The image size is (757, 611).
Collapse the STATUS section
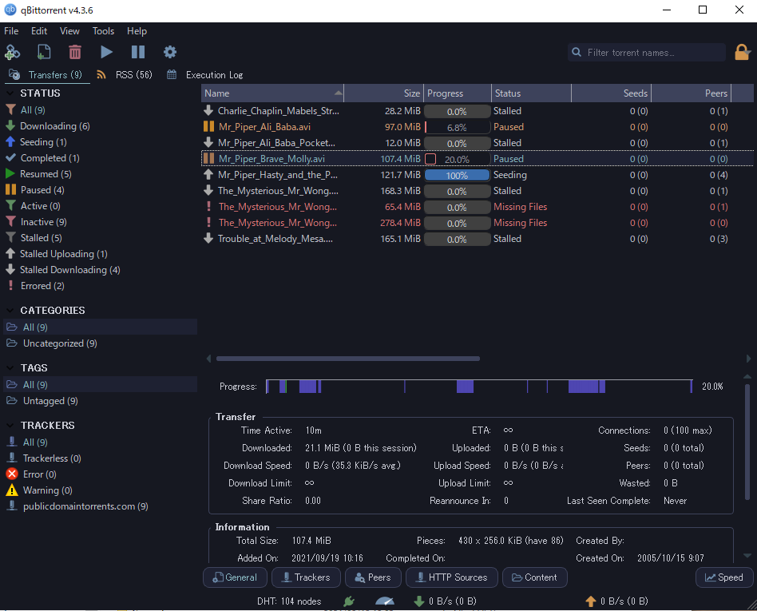(10, 93)
